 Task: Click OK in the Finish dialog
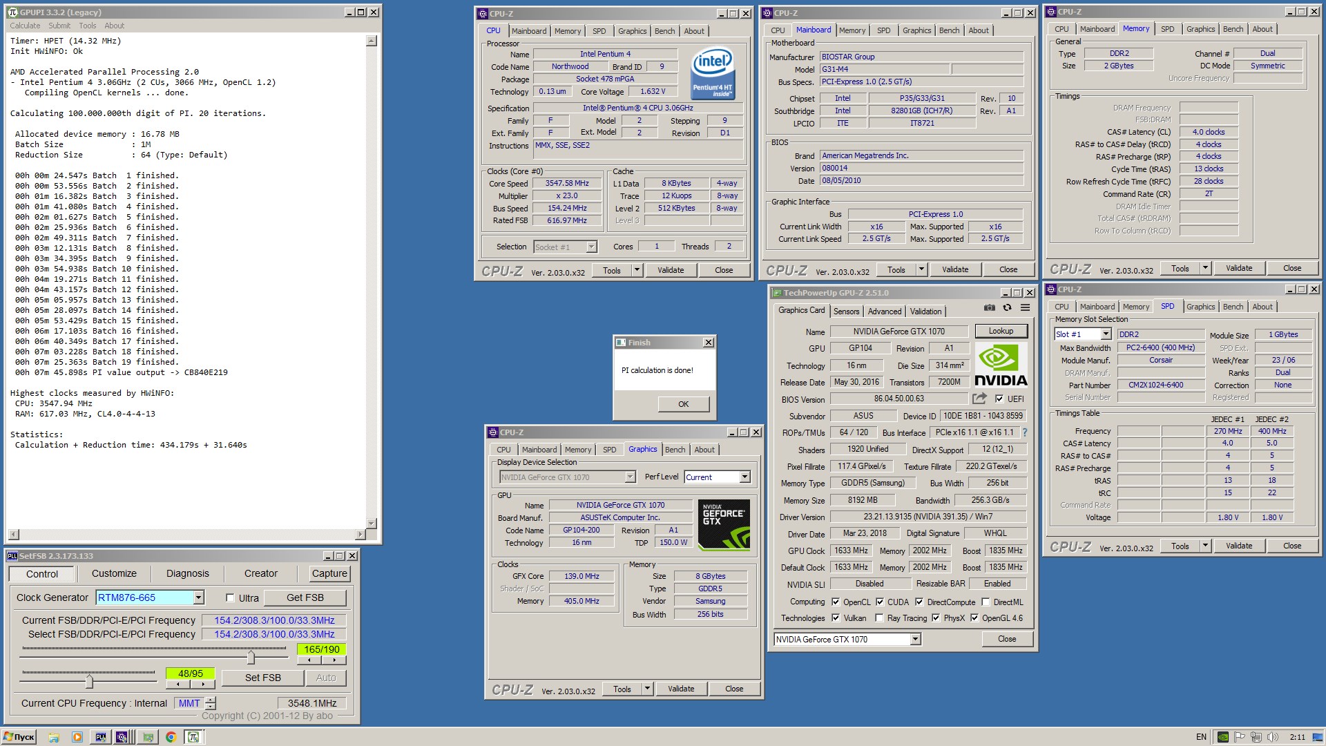(683, 404)
